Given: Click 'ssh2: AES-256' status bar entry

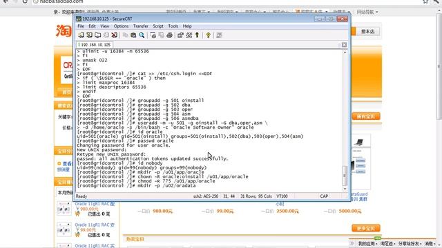Looking at the screenshot, I should pos(206,196).
